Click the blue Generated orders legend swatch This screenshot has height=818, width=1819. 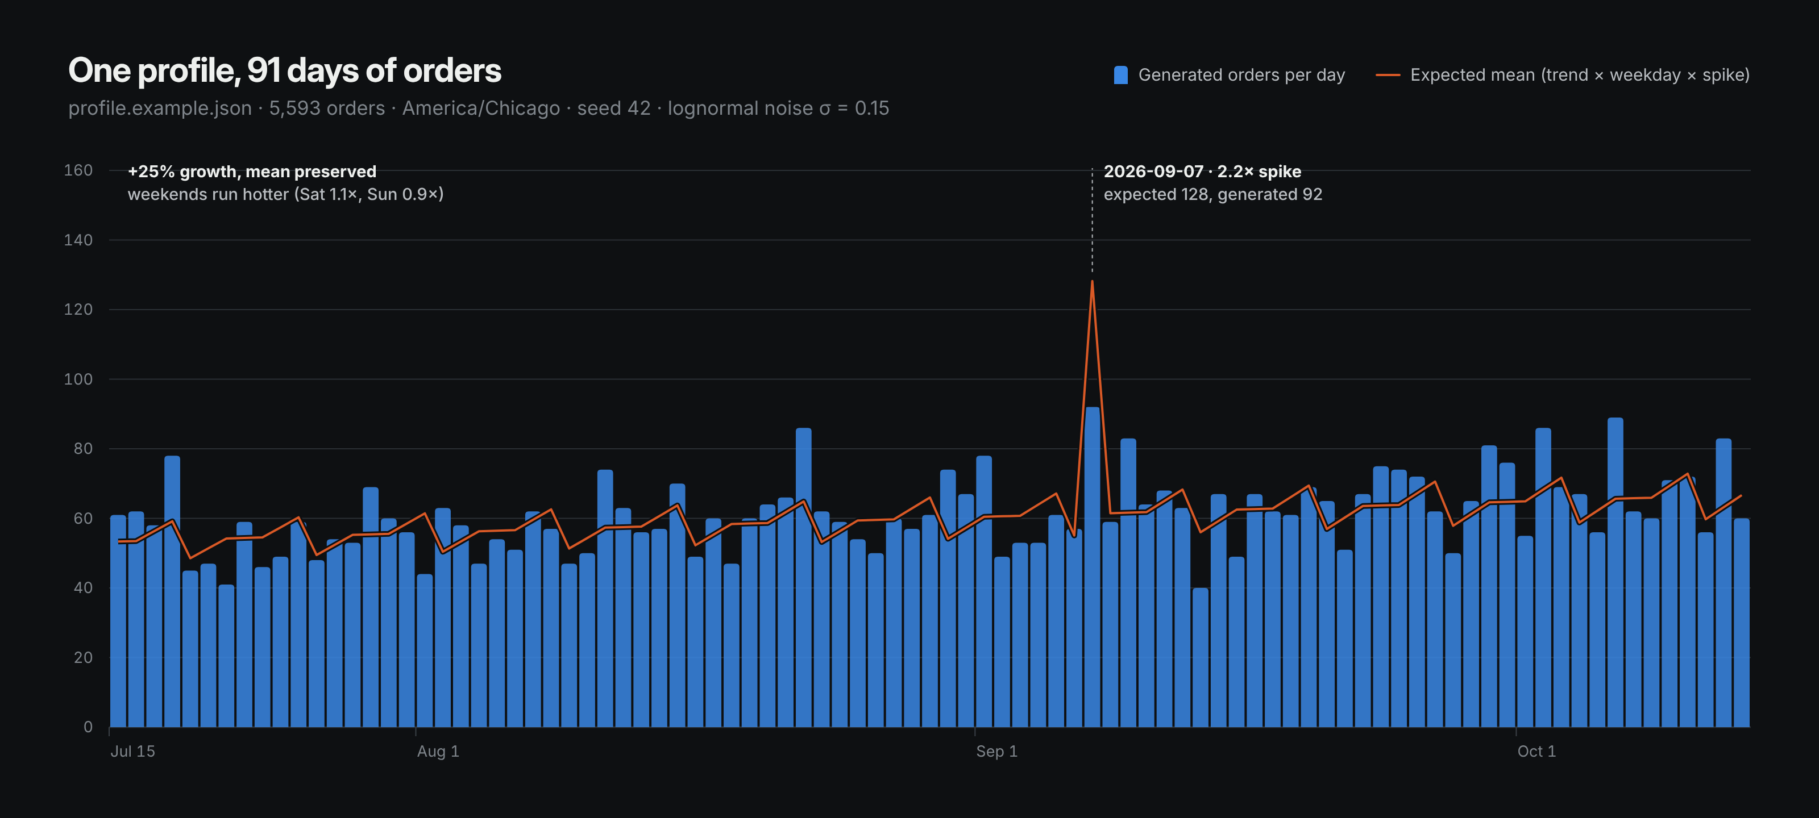pyautogui.click(x=1120, y=75)
